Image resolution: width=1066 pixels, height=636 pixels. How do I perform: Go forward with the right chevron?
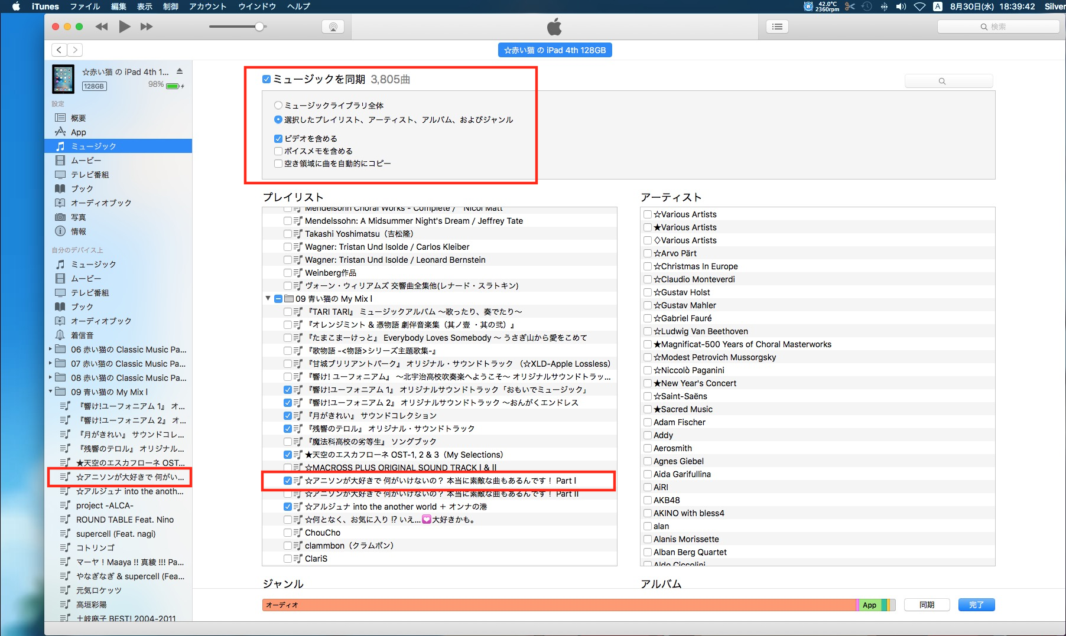(75, 50)
